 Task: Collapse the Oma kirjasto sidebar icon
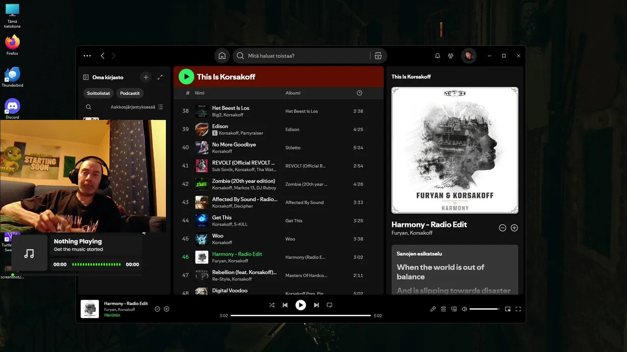coord(86,77)
